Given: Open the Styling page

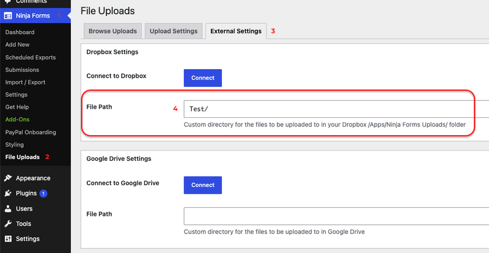Looking at the screenshot, I should pyautogui.click(x=14, y=145).
